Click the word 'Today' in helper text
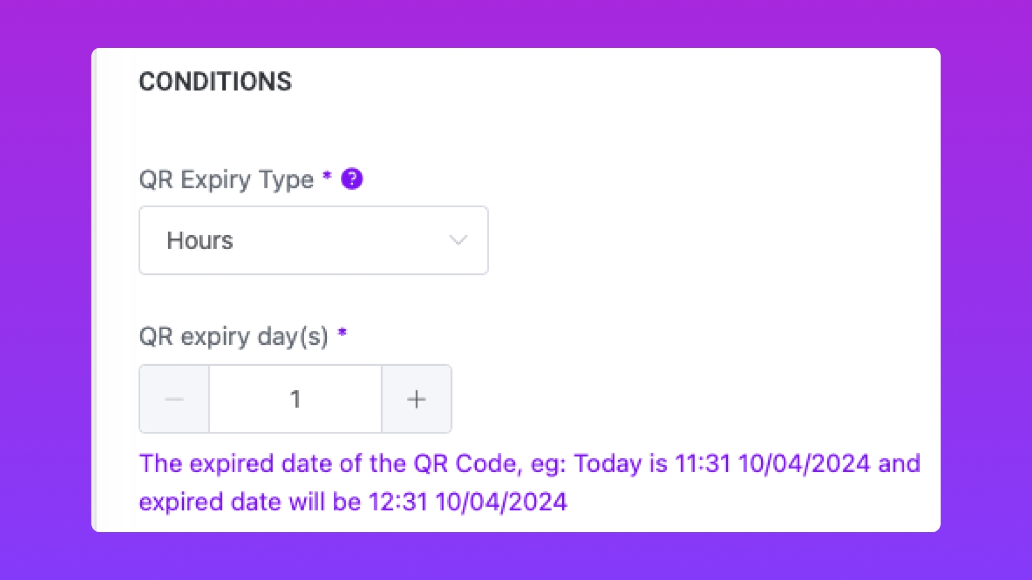Screen dimensions: 1032x580 pos(607,463)
